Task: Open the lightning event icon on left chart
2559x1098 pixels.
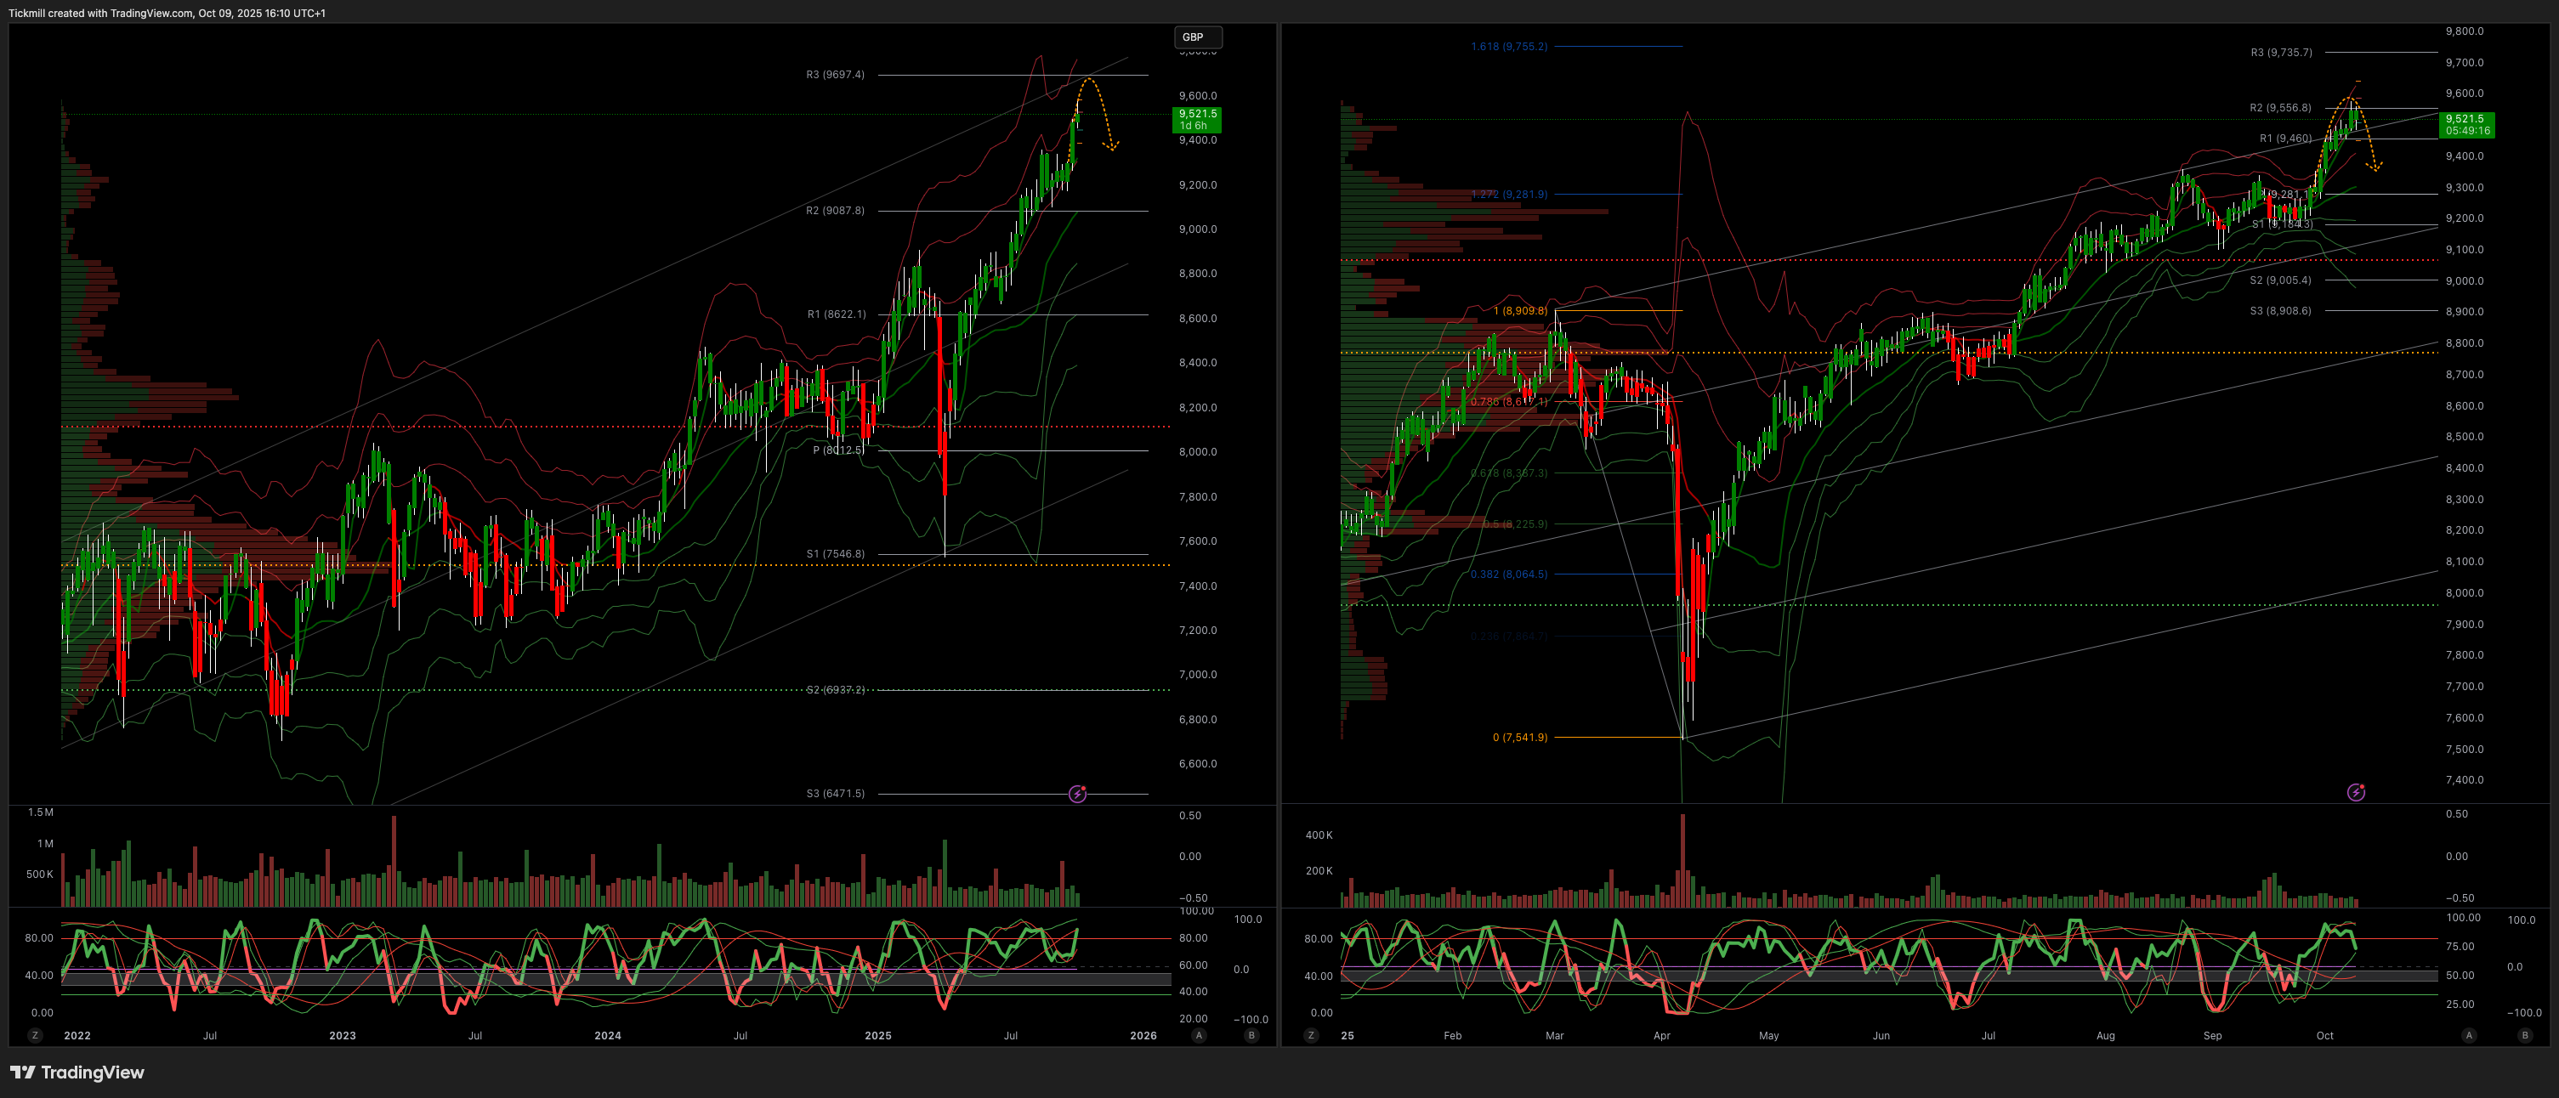Action: pos(1078,795)
